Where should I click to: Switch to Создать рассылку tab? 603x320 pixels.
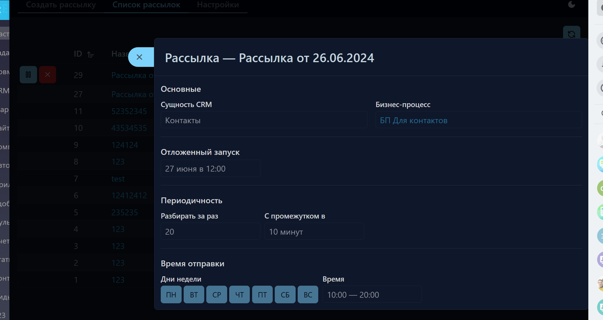coord(61,5)
